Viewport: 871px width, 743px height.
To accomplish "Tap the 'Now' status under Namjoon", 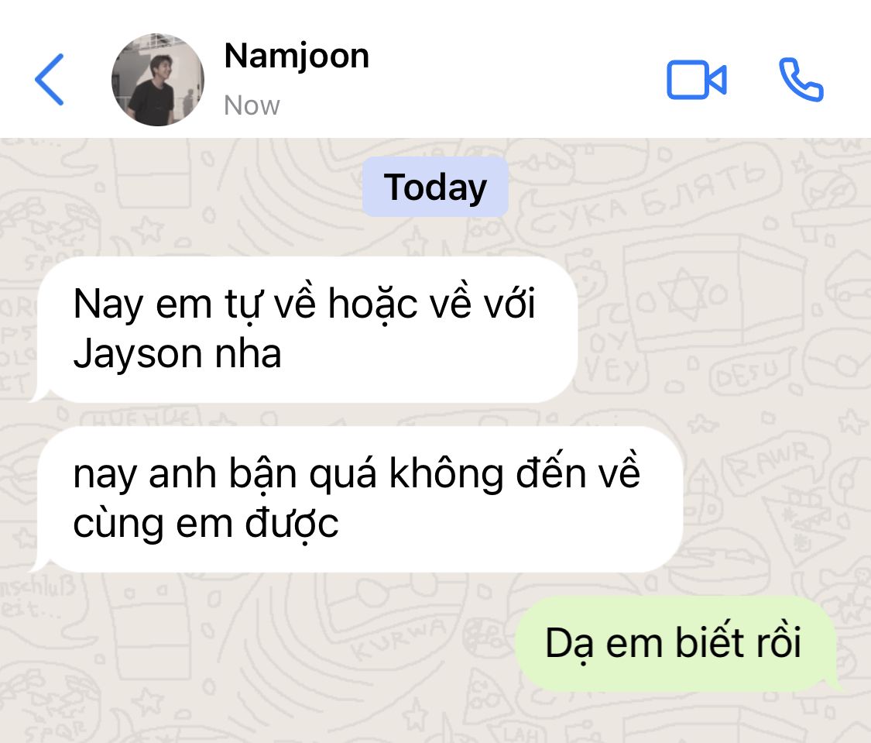I will (252, 105).
